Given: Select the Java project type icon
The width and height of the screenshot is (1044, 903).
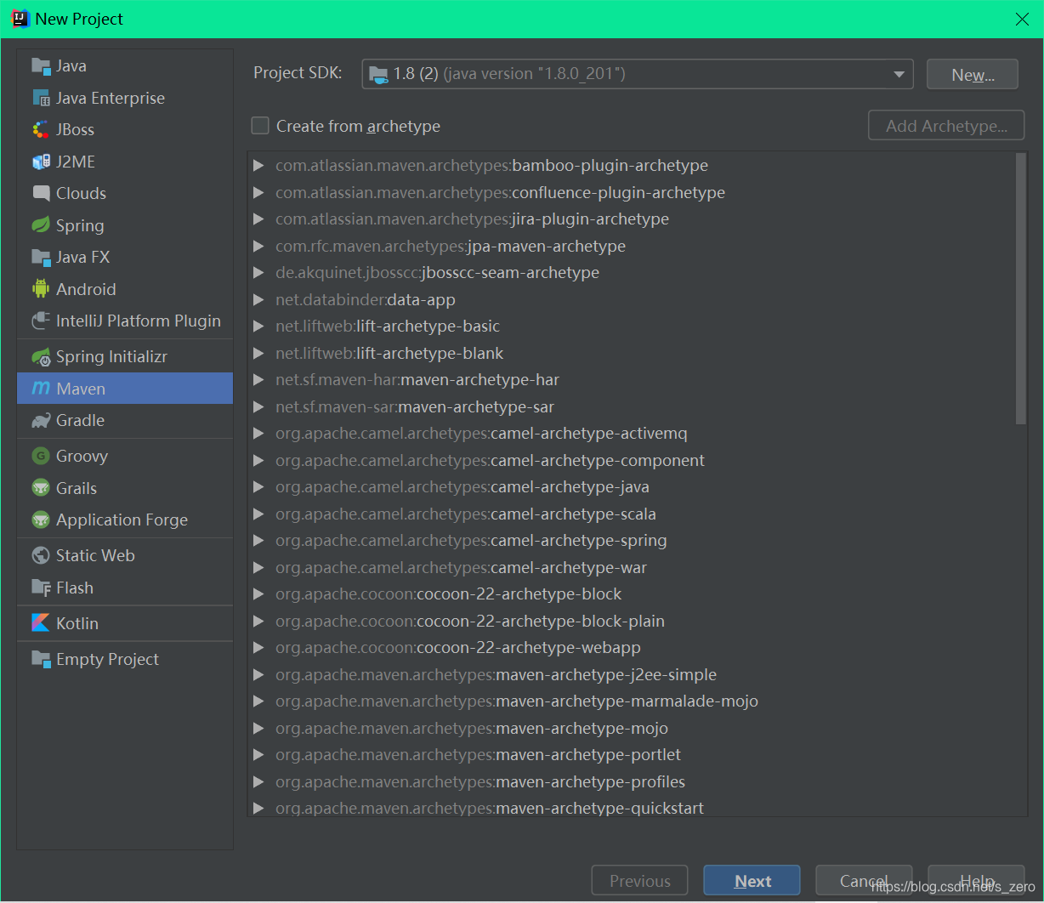Looking at the screenshot, I should tap(41, 66).
